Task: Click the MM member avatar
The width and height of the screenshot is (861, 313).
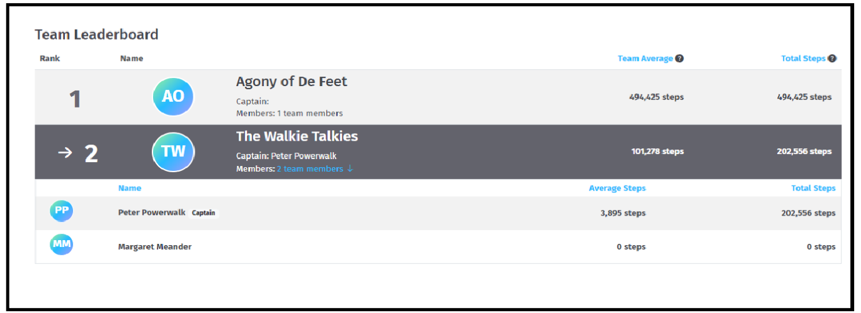Action: 62,244
